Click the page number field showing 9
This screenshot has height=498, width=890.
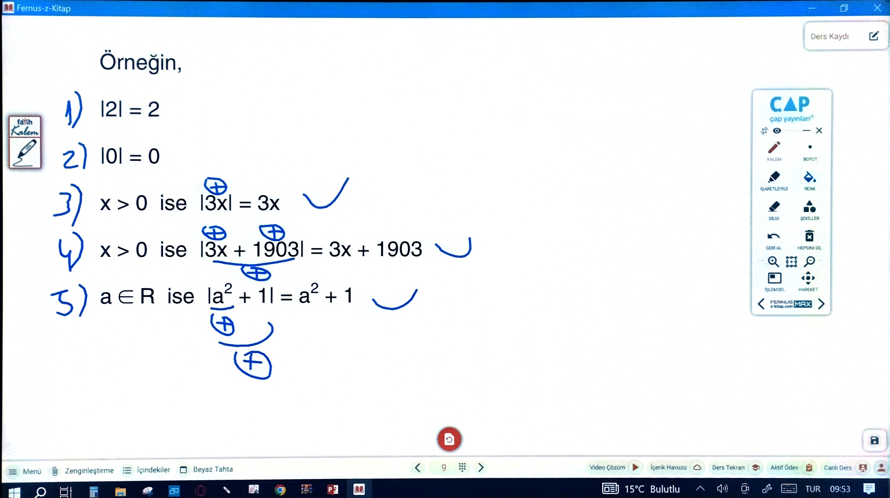point(443,468)
